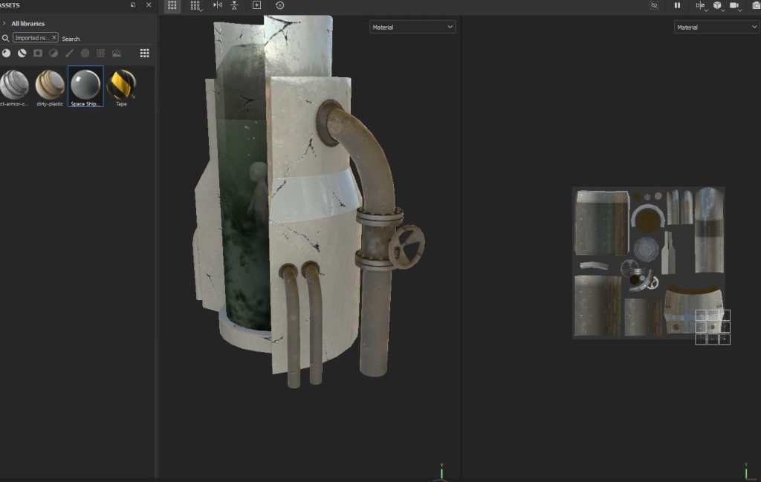Select the dirty-plastic material thumbnail

(x=50, y=85)
